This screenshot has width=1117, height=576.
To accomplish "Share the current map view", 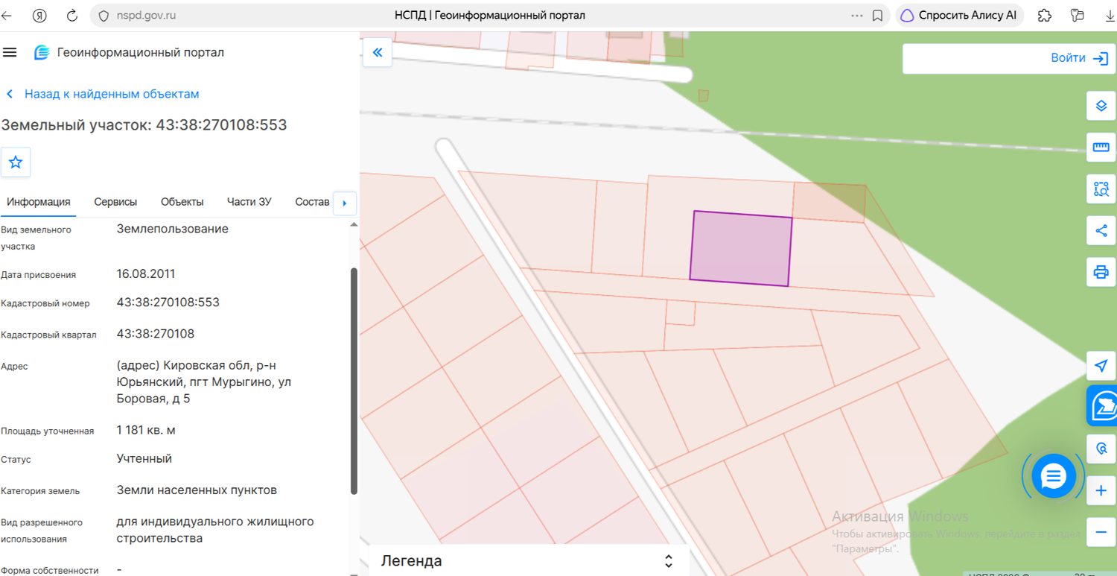I will [x=1101, y=230].
